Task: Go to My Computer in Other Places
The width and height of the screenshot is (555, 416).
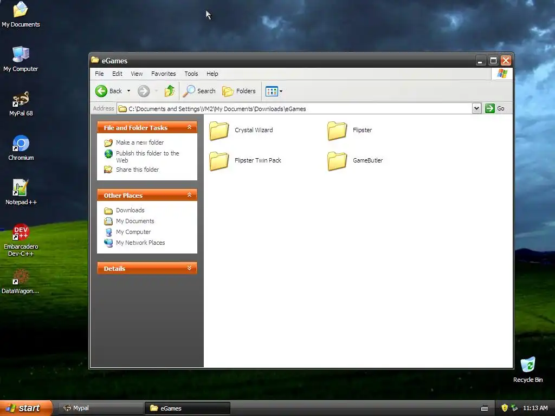Action: (x=133, y=232)
